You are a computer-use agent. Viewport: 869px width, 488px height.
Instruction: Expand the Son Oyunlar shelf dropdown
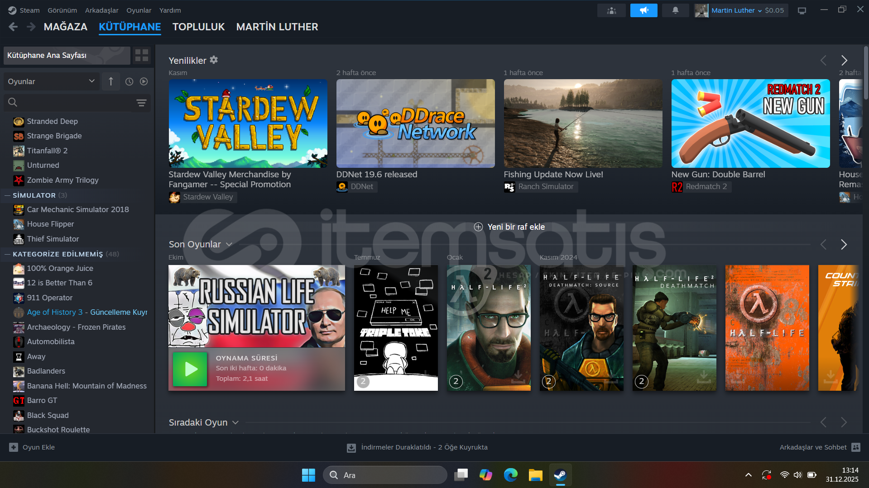point(229,245)
